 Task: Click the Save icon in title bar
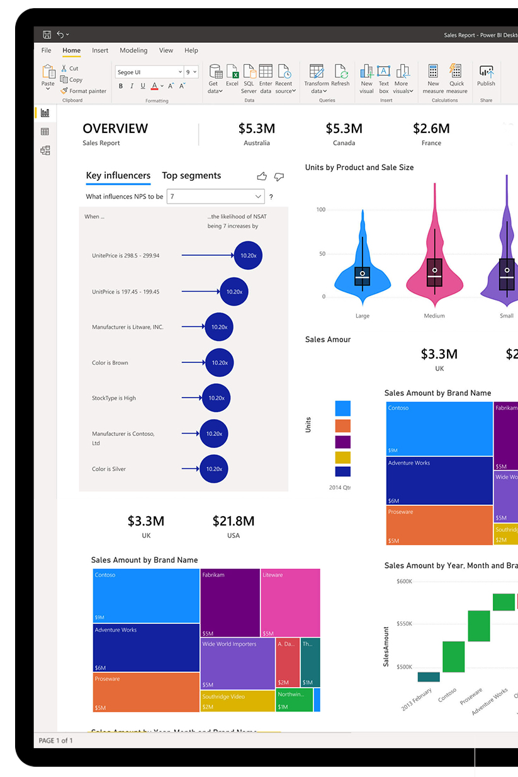[47, 35]
